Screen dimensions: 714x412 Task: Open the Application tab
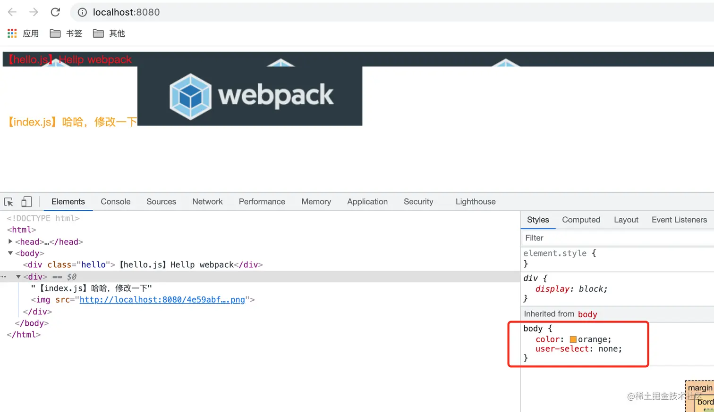(x=367, y=202)
